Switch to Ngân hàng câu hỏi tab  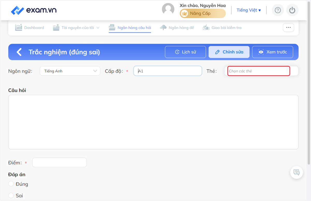(130, 27)
